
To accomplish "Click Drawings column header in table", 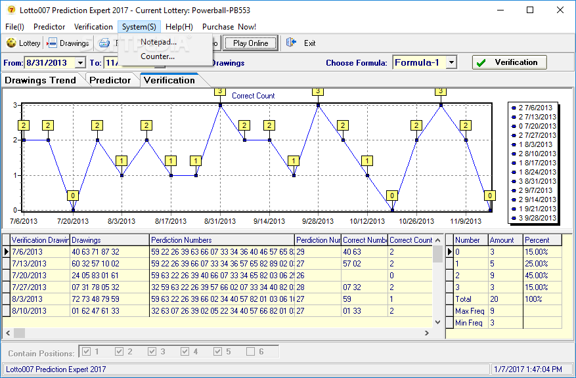I will pos(110,240).
